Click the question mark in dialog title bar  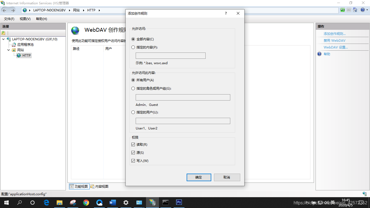[x=226, y=13]
